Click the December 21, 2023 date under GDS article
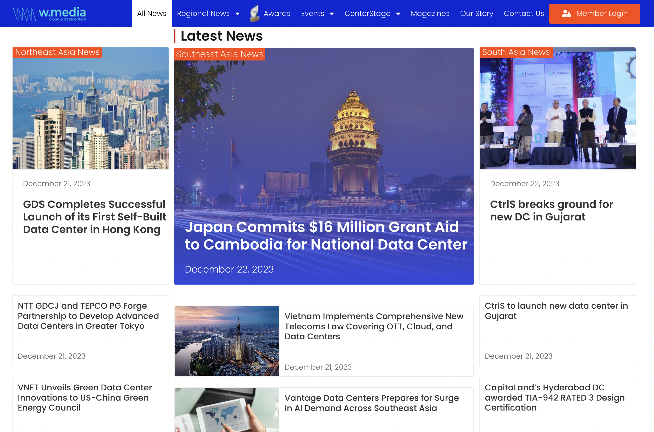654x432 pixels. 57,184
